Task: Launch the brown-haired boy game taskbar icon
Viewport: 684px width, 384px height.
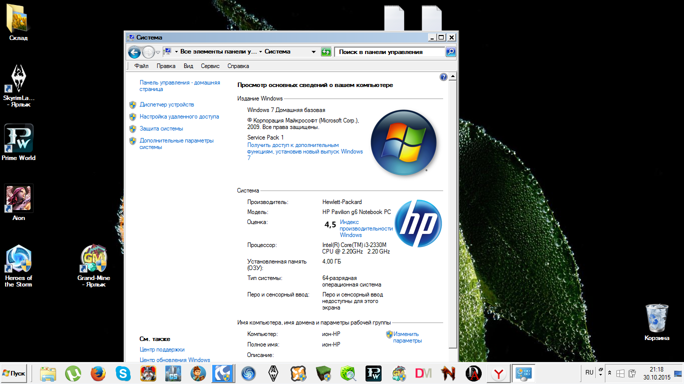Action: click(x=198, y=373)
